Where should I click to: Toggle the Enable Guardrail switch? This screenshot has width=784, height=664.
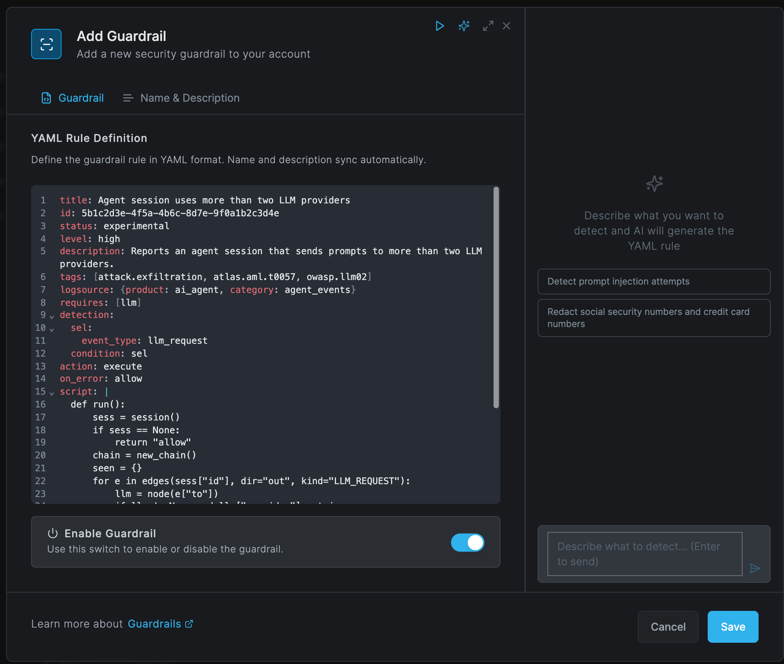[467, 542]
